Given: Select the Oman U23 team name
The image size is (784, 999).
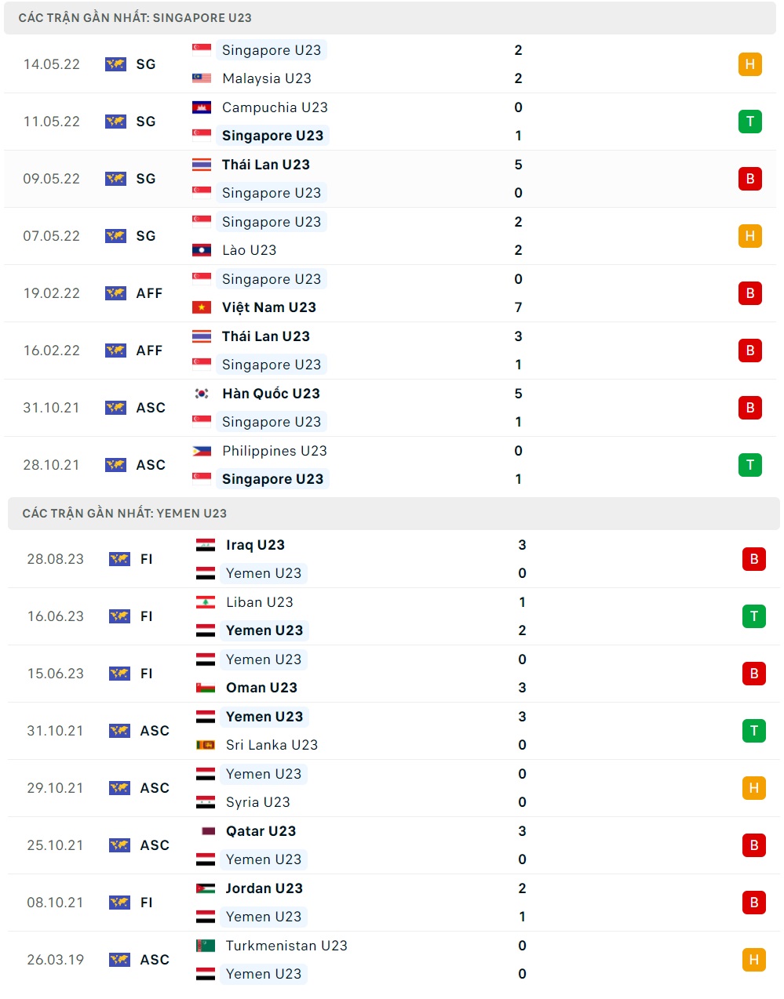Looking at the screenshot, I should (x=261, y=688).
